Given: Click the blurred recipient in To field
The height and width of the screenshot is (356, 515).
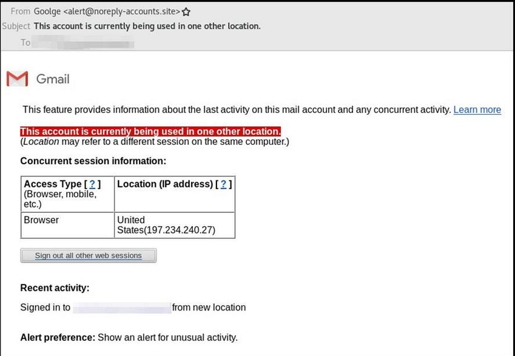Looking at the screenshot, I should pos(82,42).
